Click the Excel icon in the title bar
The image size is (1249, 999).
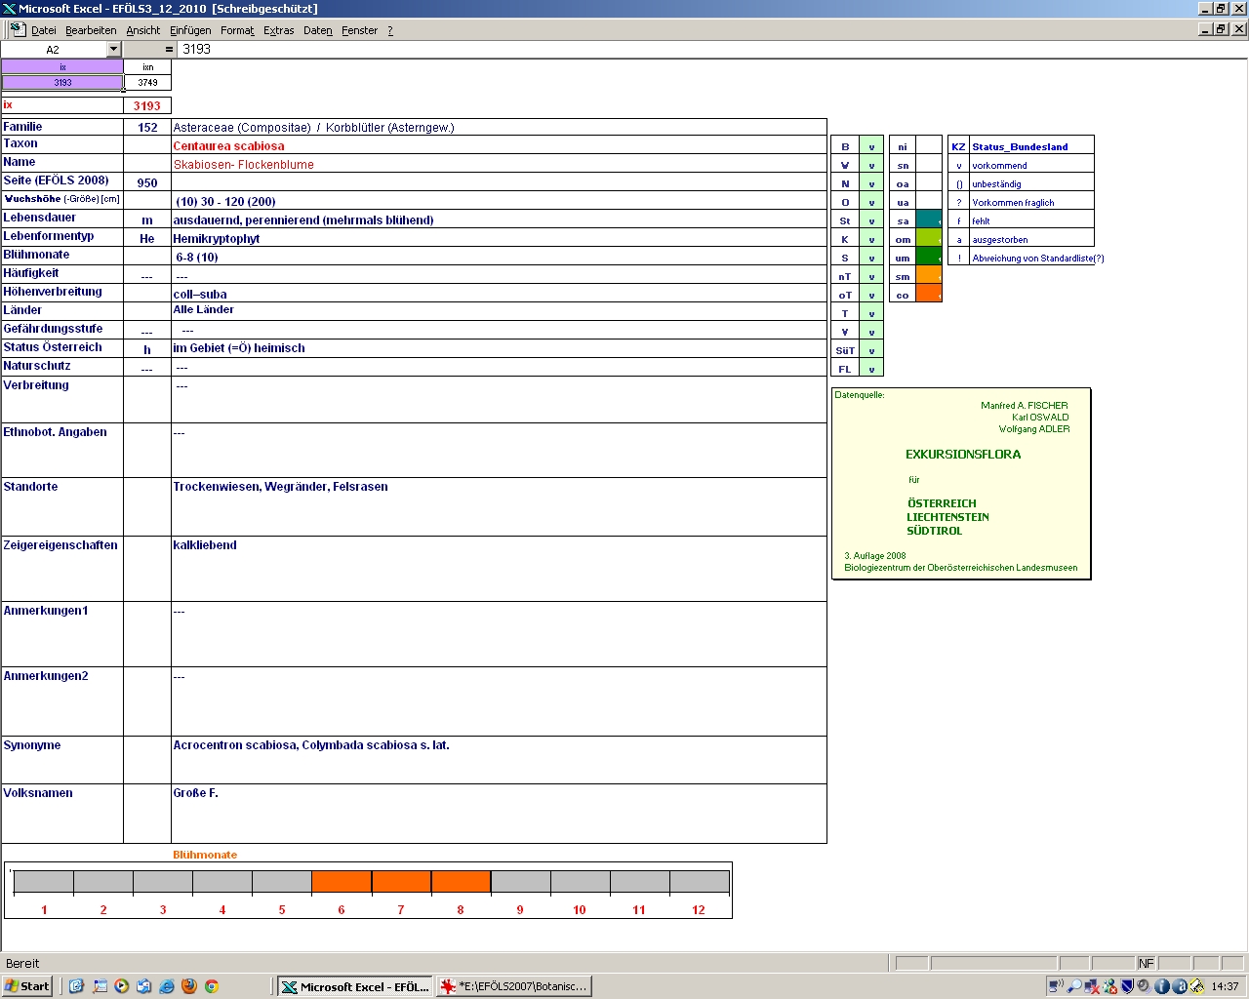point(9,9)
